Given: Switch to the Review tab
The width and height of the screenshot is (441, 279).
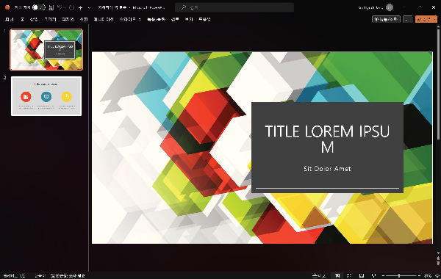Looking at the screenshot, I should [x=175, y=19].
